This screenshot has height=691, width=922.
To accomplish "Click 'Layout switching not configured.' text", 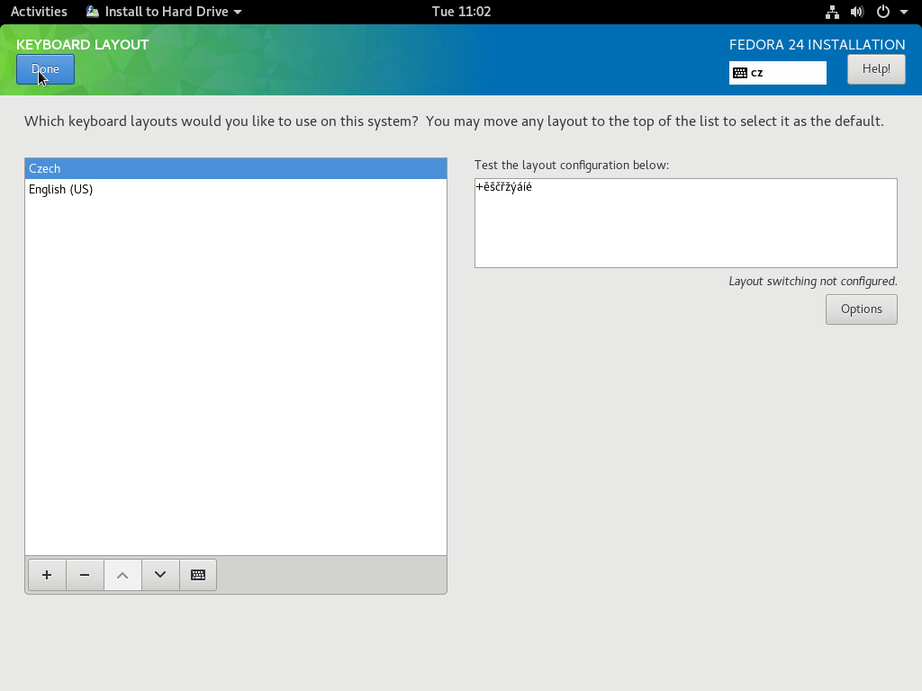I will [x=813, y=282].
